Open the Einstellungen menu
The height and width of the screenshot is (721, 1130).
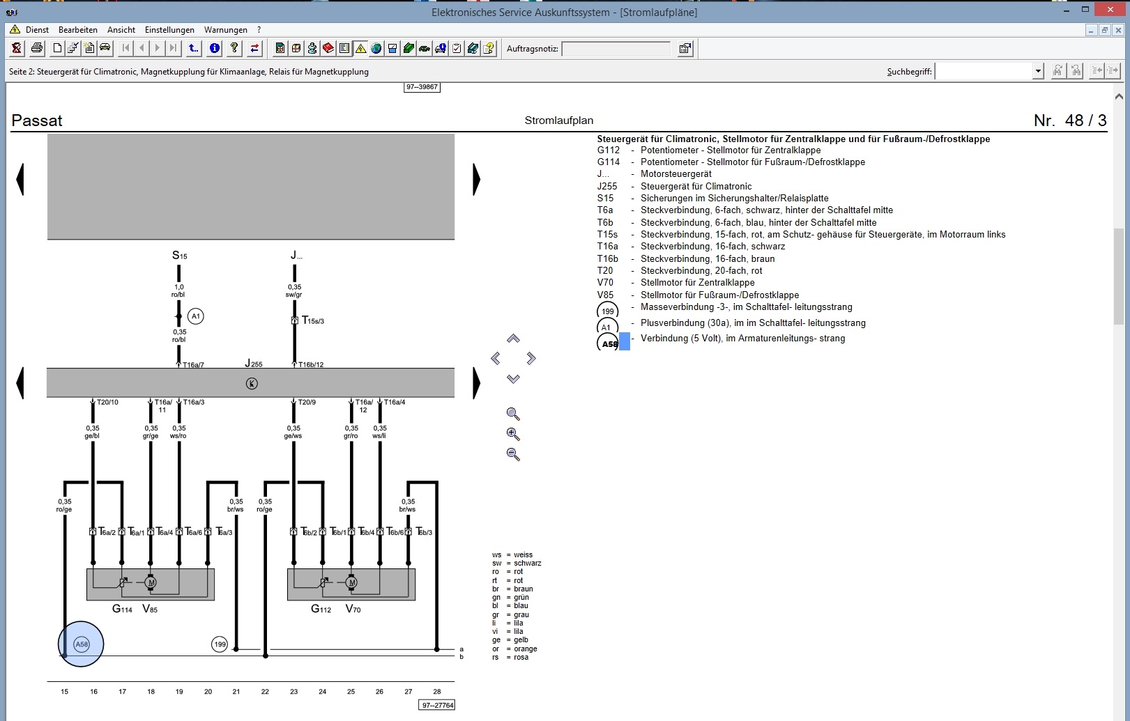(169, 30)
